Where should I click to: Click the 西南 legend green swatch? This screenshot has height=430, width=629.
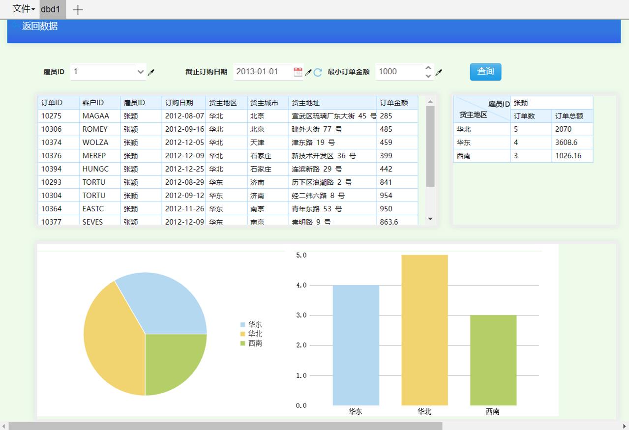point(242,344)
